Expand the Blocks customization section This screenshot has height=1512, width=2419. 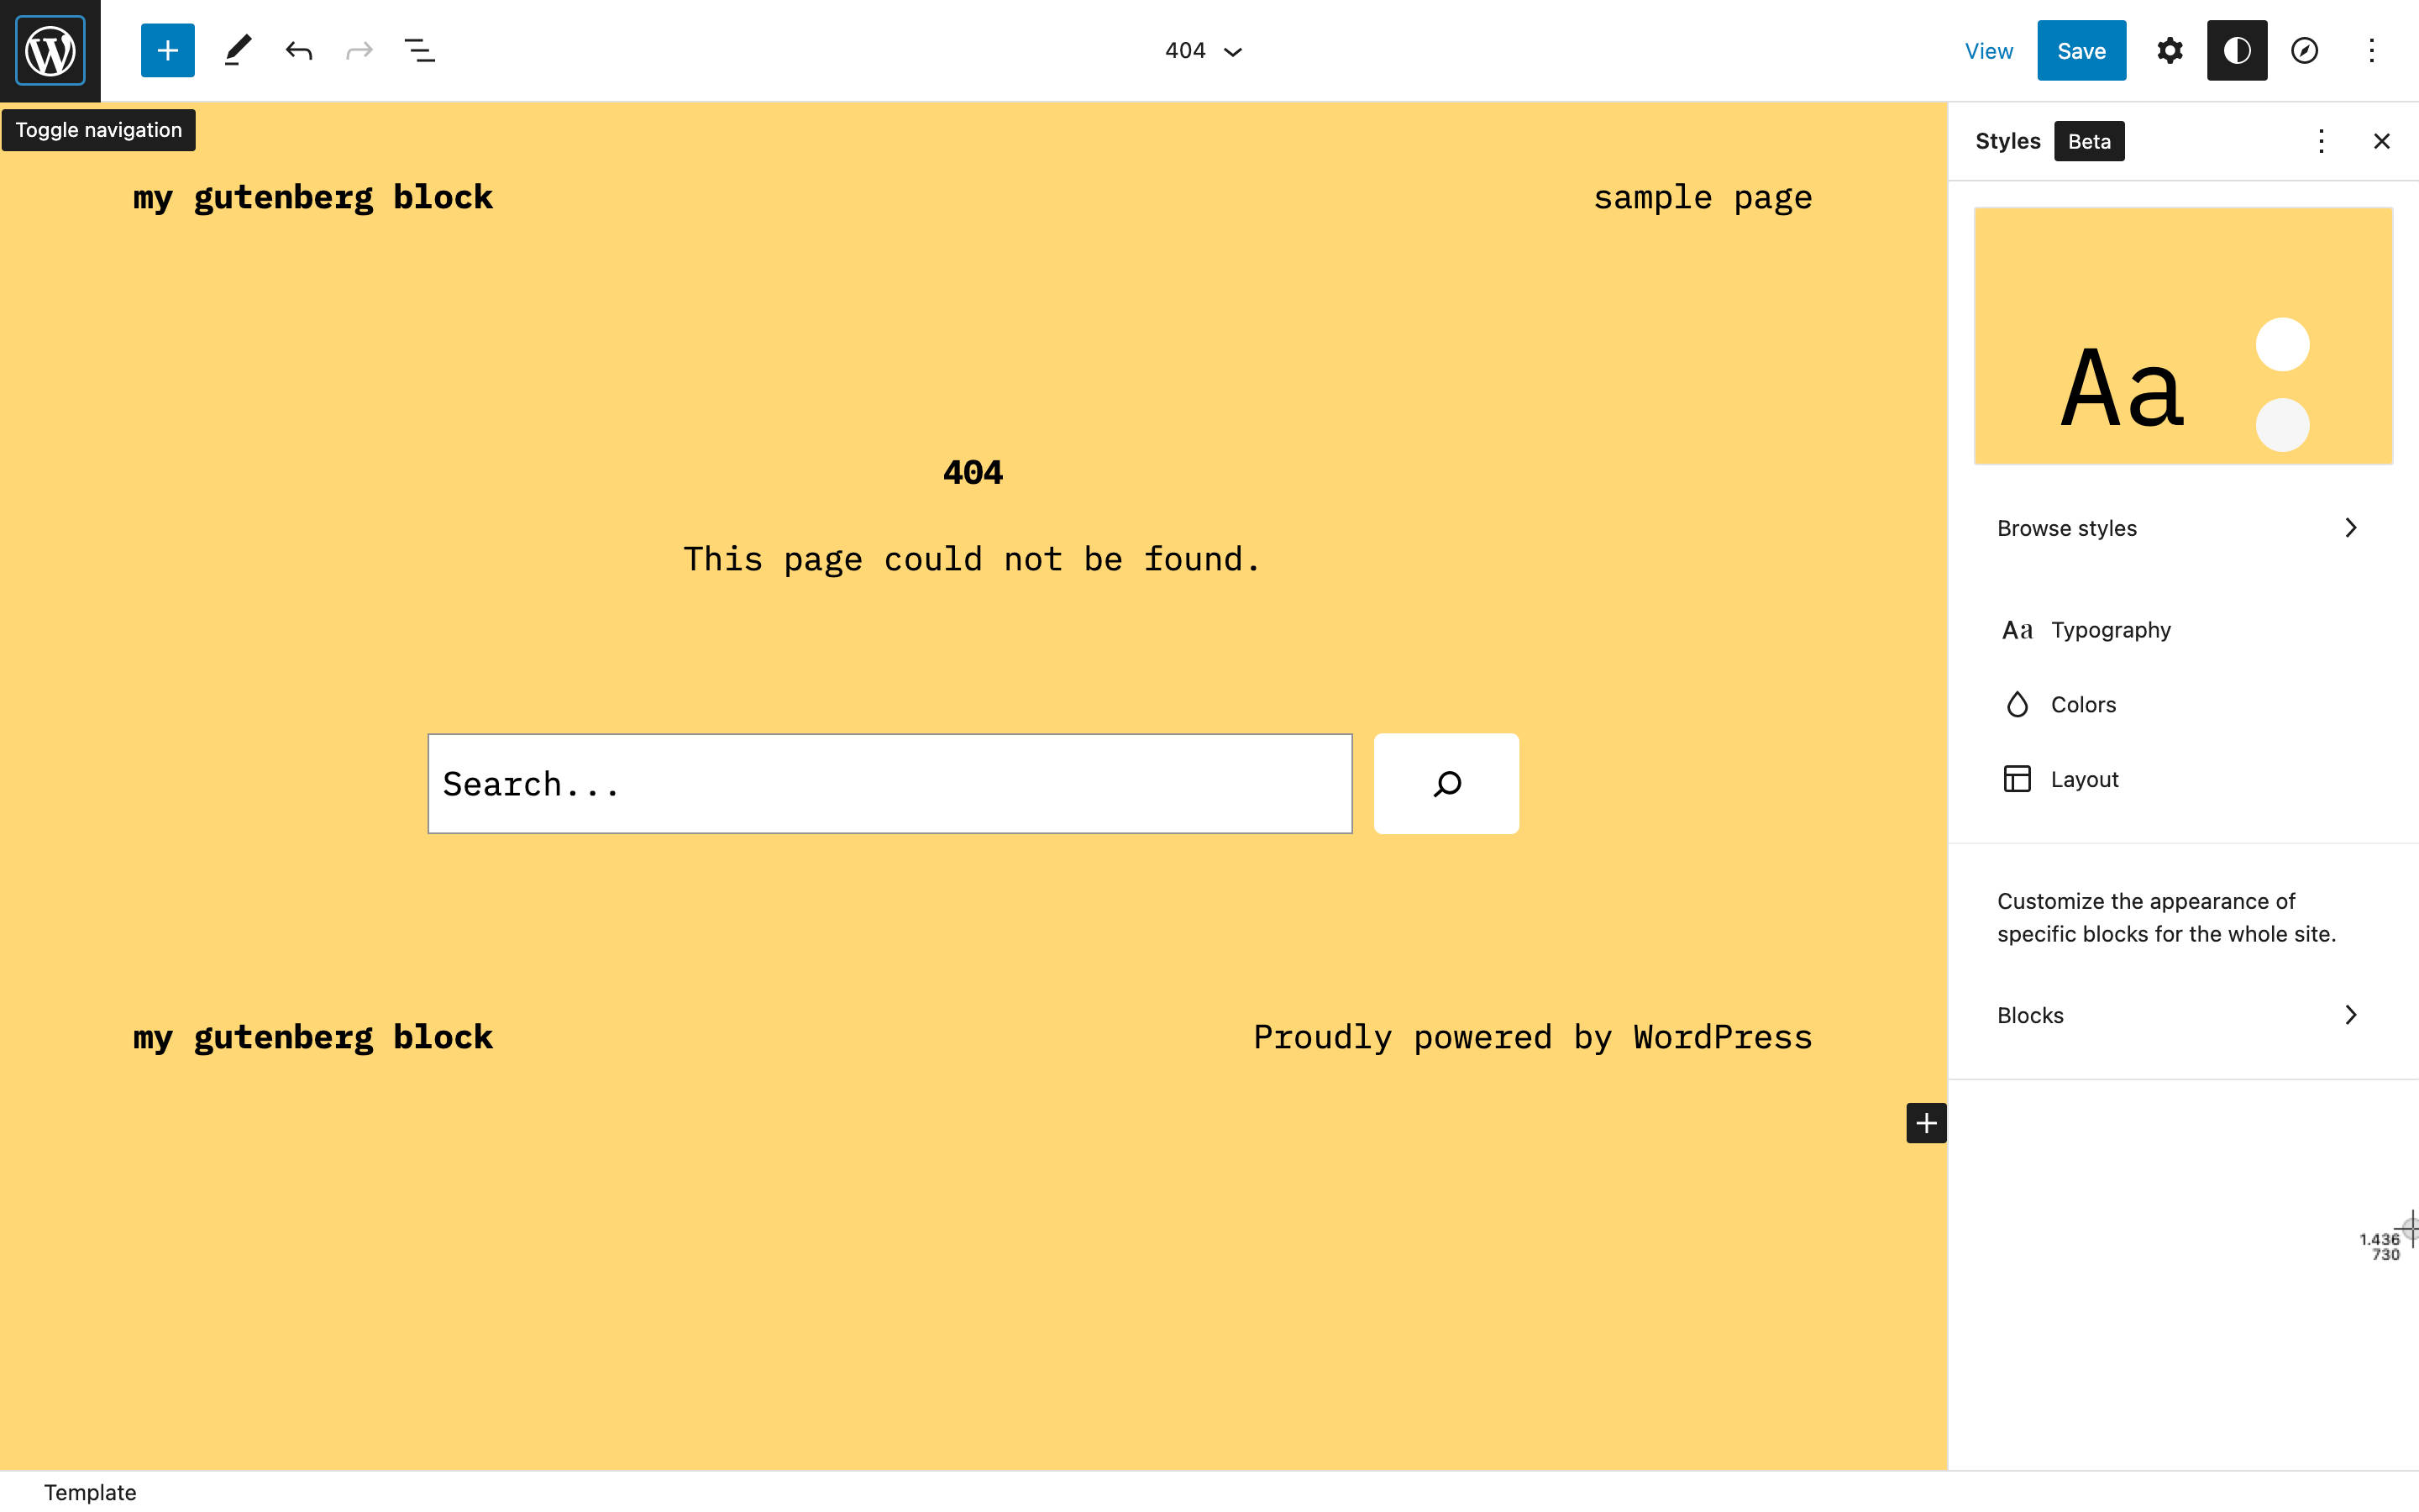[2182, 1014]
